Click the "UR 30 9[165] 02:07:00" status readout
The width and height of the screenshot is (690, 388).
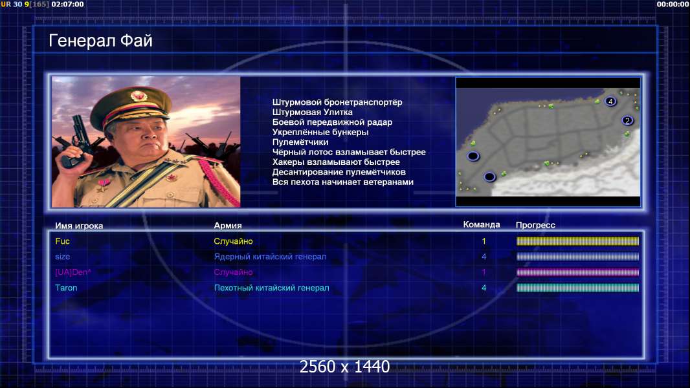[x=42, y=5]
